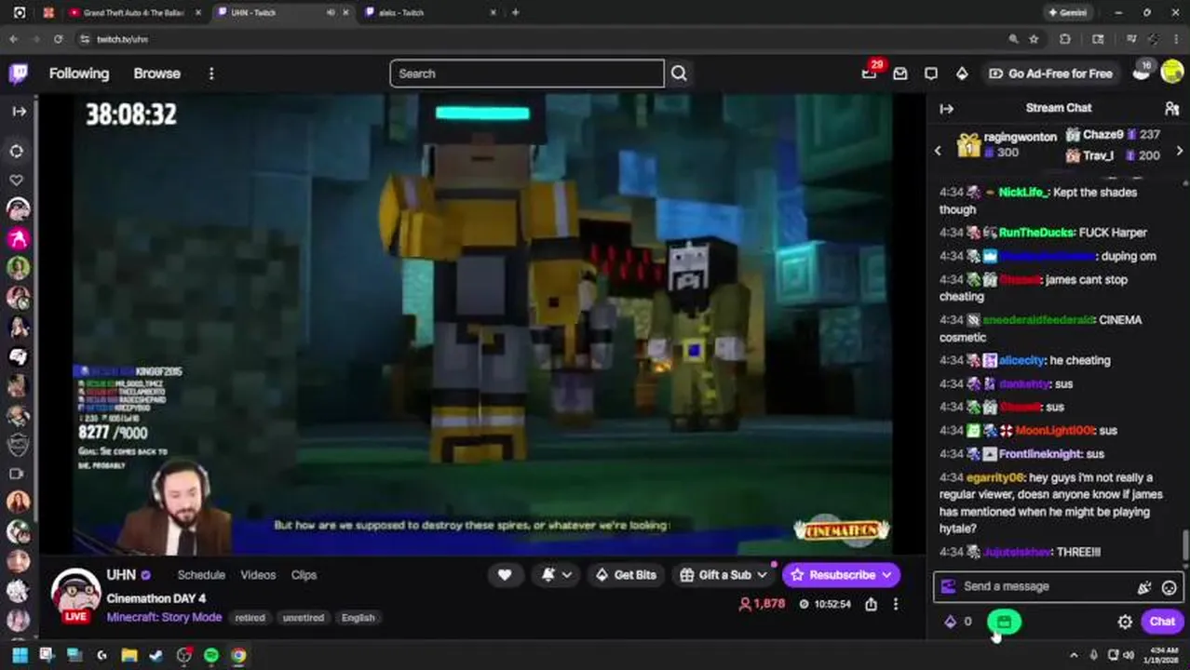
Task: Open Steam from the taskbar
Action: coord(156,655)
